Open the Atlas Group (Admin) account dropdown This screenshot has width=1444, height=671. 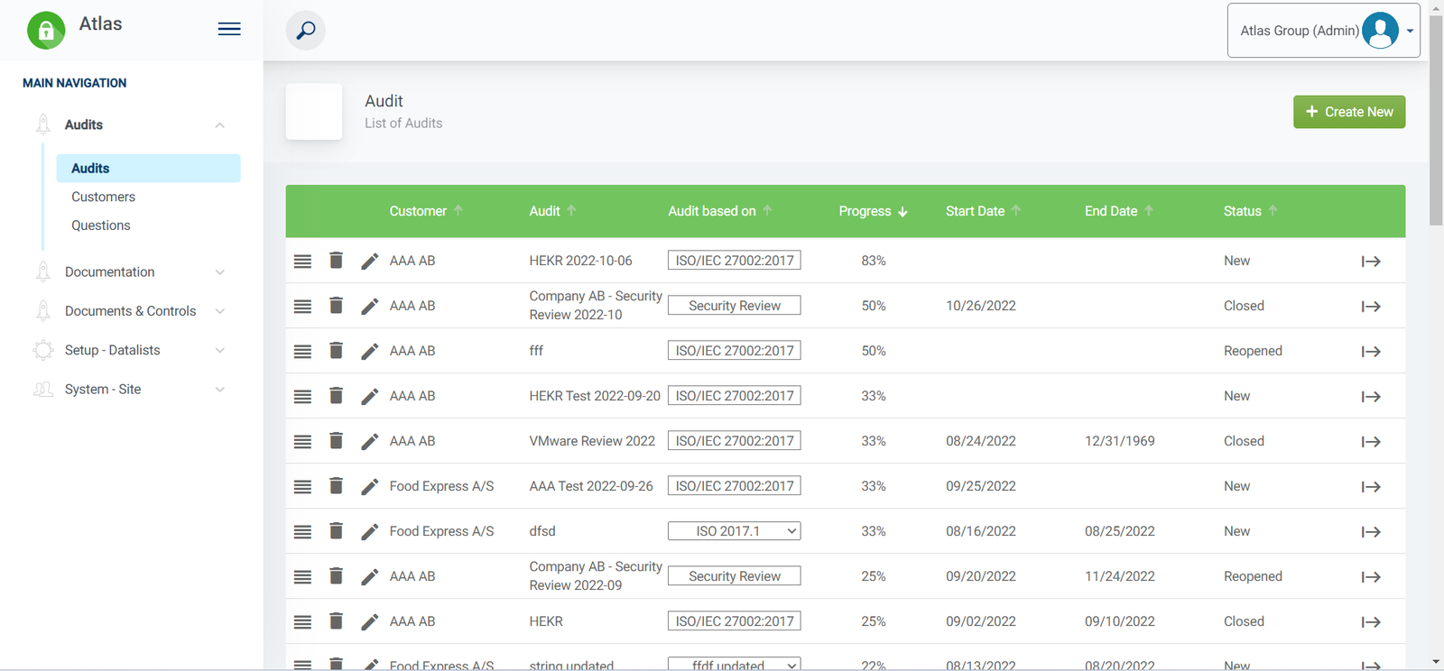click(1323, 31)
